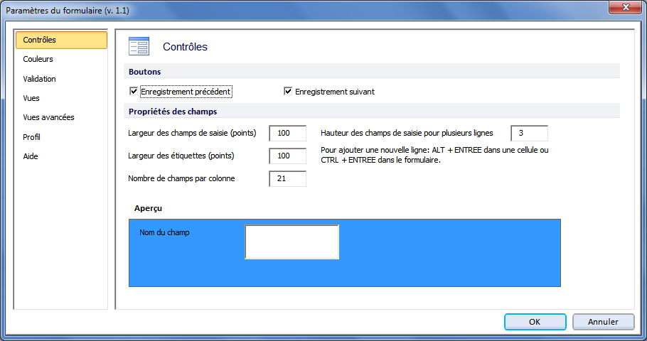This screenshot has width=647, height=341.
Task: Click the Contrôles page title text
Action: 185,47
